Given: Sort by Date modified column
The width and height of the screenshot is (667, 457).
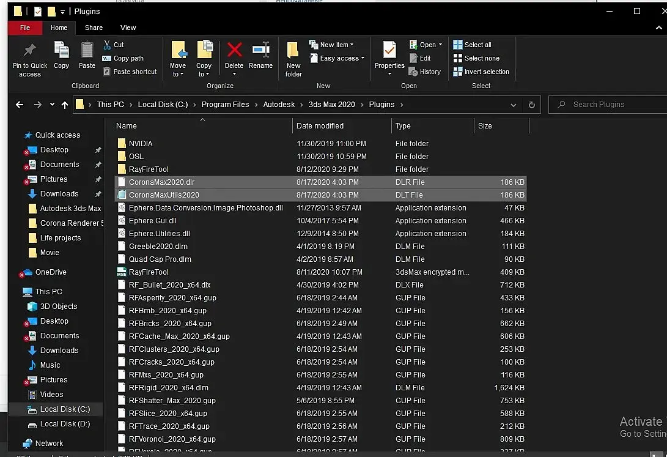Looking at the screenshot, I should 342,126.
